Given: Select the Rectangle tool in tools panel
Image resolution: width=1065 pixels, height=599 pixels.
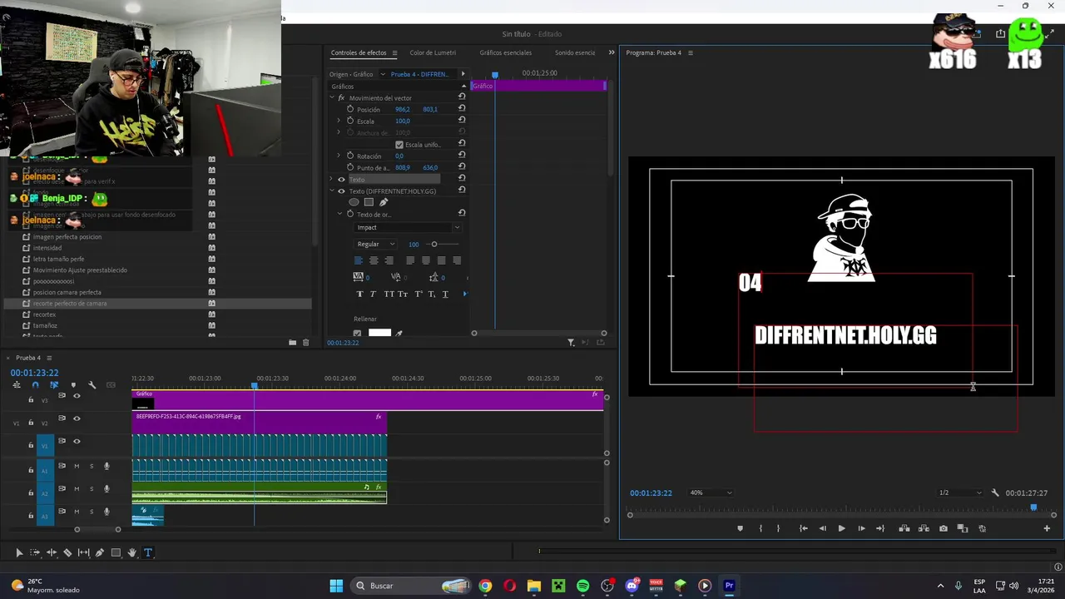Looking at the screenshot, I should (116, 552).
